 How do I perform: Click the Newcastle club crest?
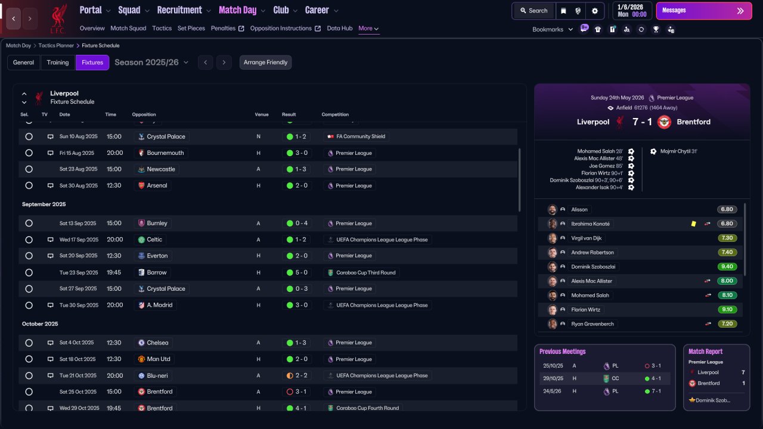click(141, 169)
